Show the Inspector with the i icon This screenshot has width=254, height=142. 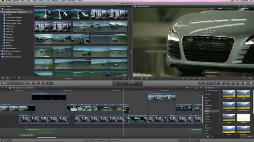click(251, 83)
